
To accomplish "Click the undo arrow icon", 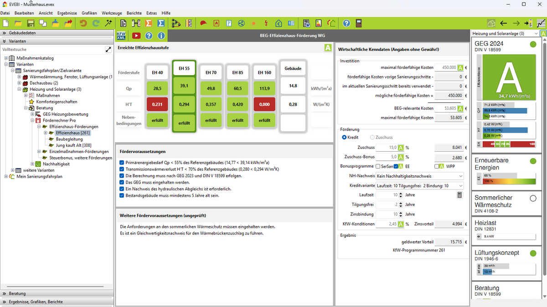I will point(83,23).
